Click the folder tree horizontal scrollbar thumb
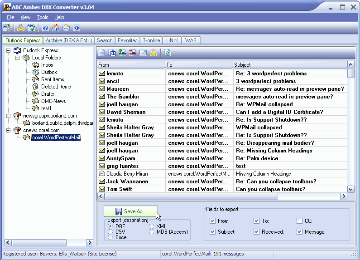This screenshot has height=260, width=360. coord(39,242)
